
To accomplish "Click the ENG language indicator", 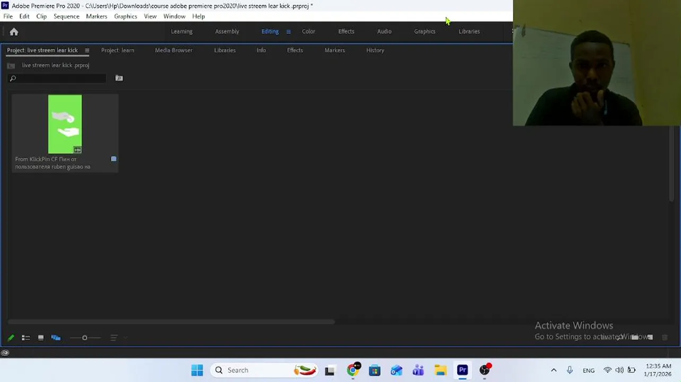I will 589,370.
